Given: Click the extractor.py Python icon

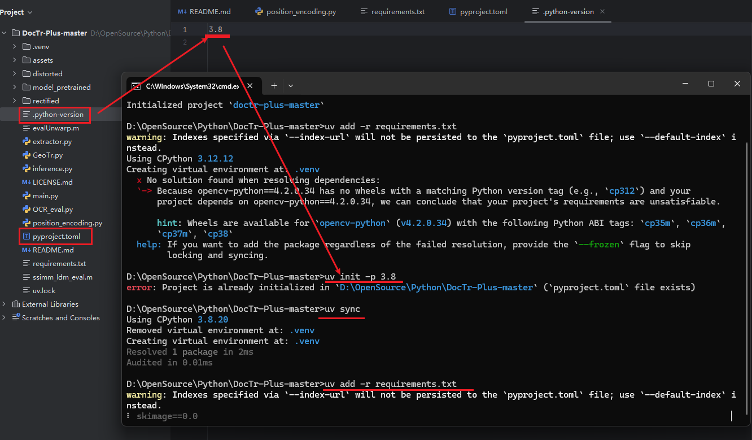Looking at the screenshot, I should (x=27, y=141).
